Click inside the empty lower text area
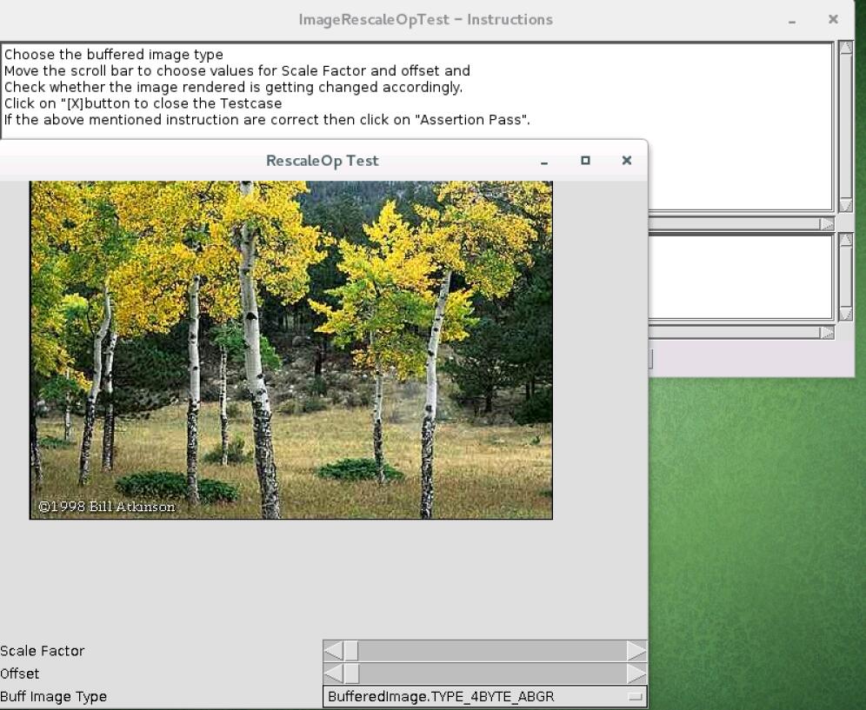The width and height of the screenshot is (866, 710). point(739,276)
